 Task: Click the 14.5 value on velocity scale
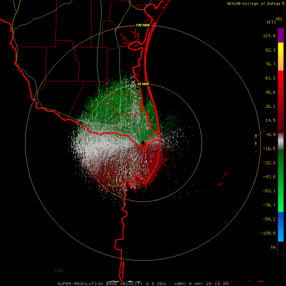pyautogui.click(x=270, y=120)
